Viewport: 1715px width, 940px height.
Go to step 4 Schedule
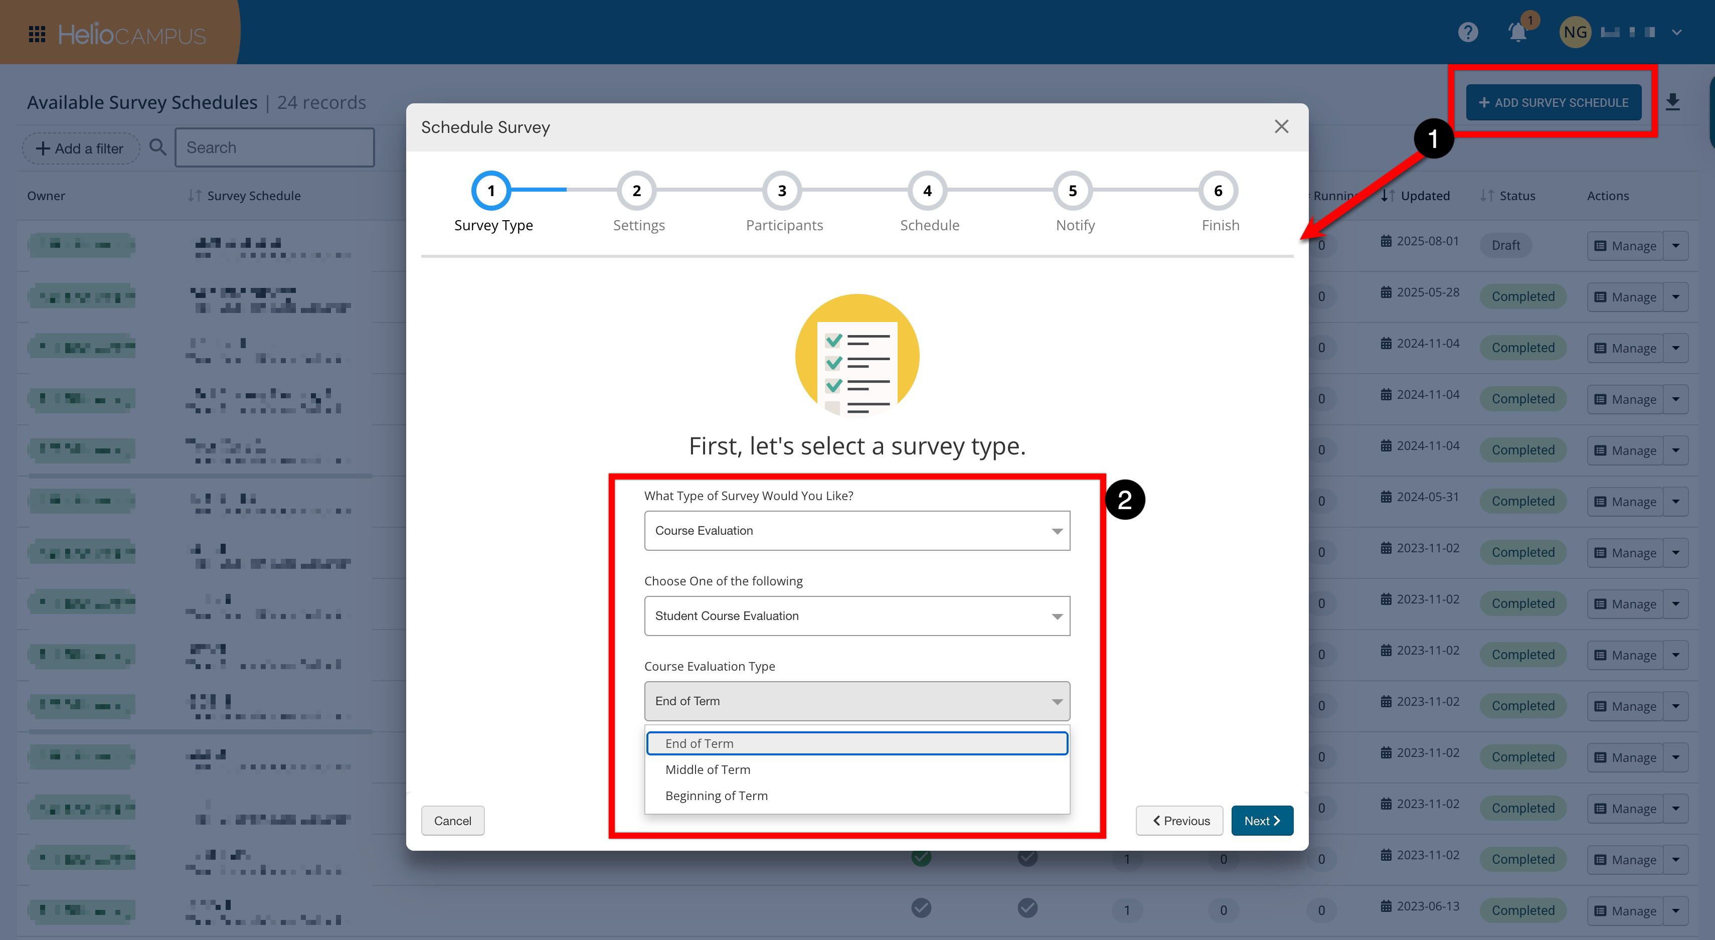click(927, 191)
